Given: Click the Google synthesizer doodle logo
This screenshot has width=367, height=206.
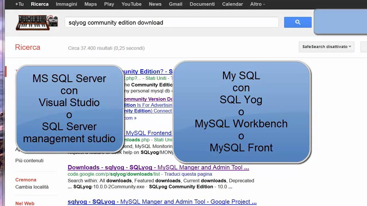Looking at the screenshot, I should pos(36,22).
